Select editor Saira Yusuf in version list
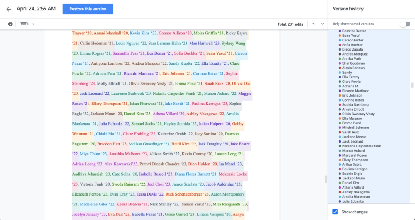 tap(352, 36)
